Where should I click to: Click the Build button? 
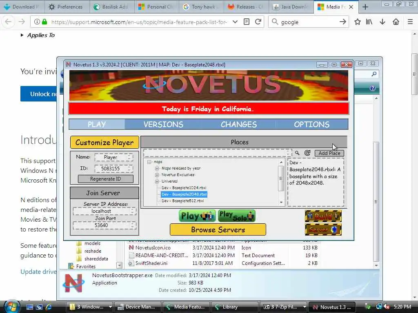tap(323, 216)
